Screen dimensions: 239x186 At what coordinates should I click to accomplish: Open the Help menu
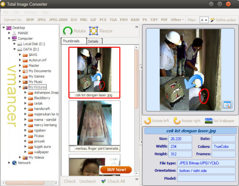pos(45,12)
